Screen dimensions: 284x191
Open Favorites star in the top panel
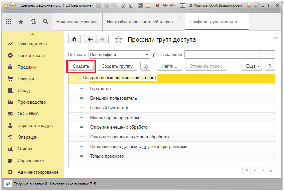tap(21, 22)
